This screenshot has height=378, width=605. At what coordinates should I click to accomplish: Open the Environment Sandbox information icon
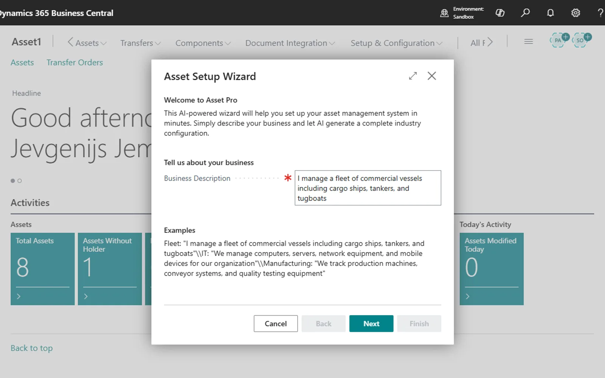pyautogui.click(x=444, y=13)
